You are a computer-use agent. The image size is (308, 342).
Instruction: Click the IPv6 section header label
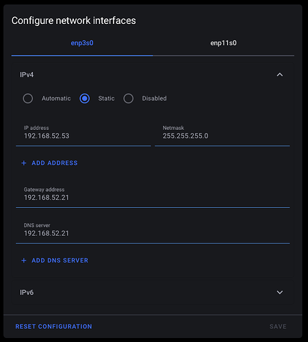(x=27, y=292)
